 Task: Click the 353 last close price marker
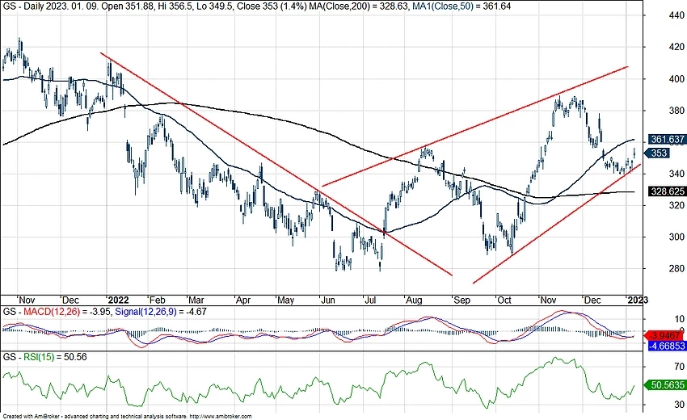click(x=657, y=153)
